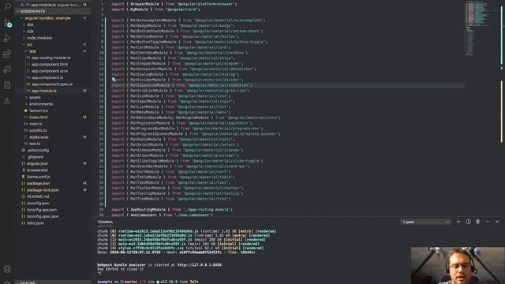Collapse the SCREENCASTS explorer section

[x=53, y=11]
